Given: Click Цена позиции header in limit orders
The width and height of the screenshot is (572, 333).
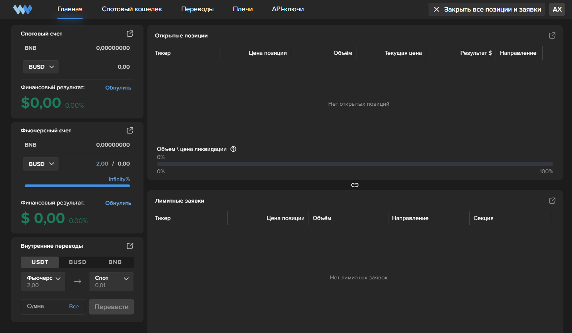Looking at the screenshot, I should pos(285,218).
